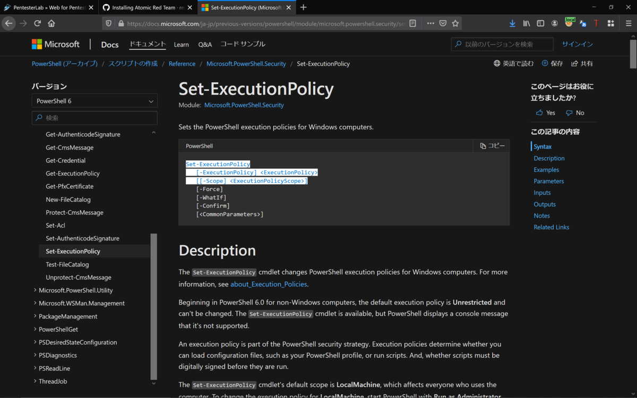Jump to Examples section
Screen dimensions: 637x398
[x=546, y=170]
